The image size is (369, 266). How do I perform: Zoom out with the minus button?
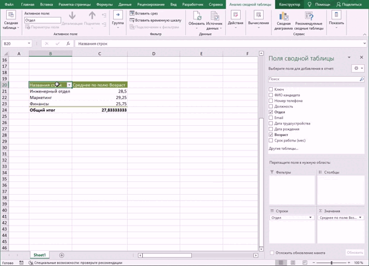click(x=314, y=262)
